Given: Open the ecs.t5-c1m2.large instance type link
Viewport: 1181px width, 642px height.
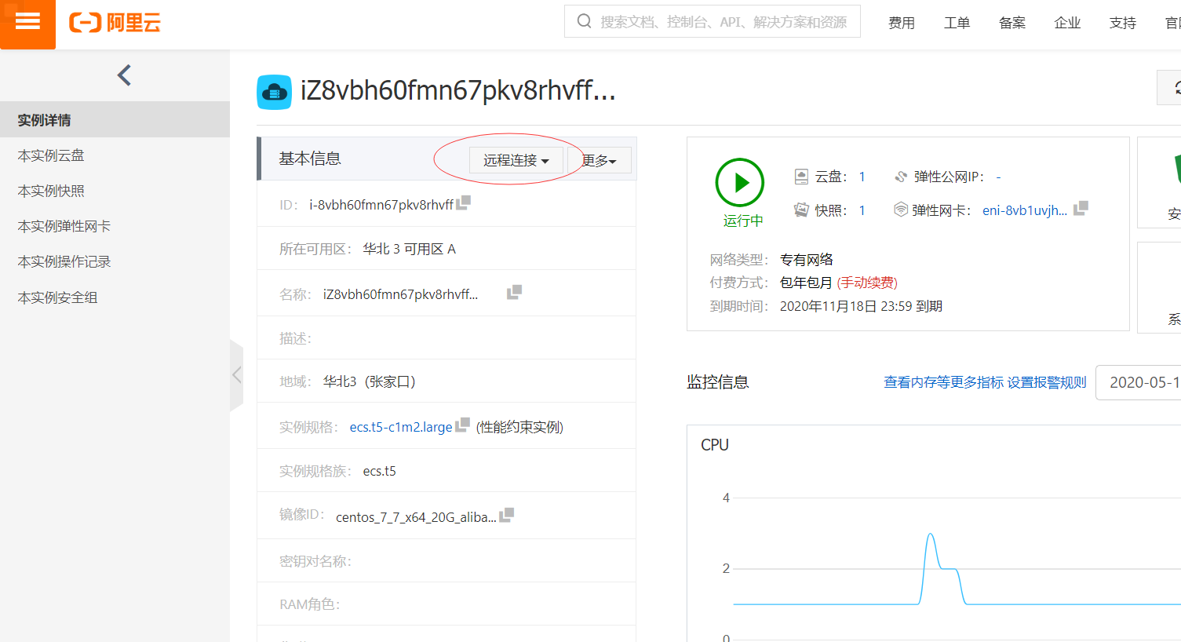Looking at the screenshot, I should [401, 427].
